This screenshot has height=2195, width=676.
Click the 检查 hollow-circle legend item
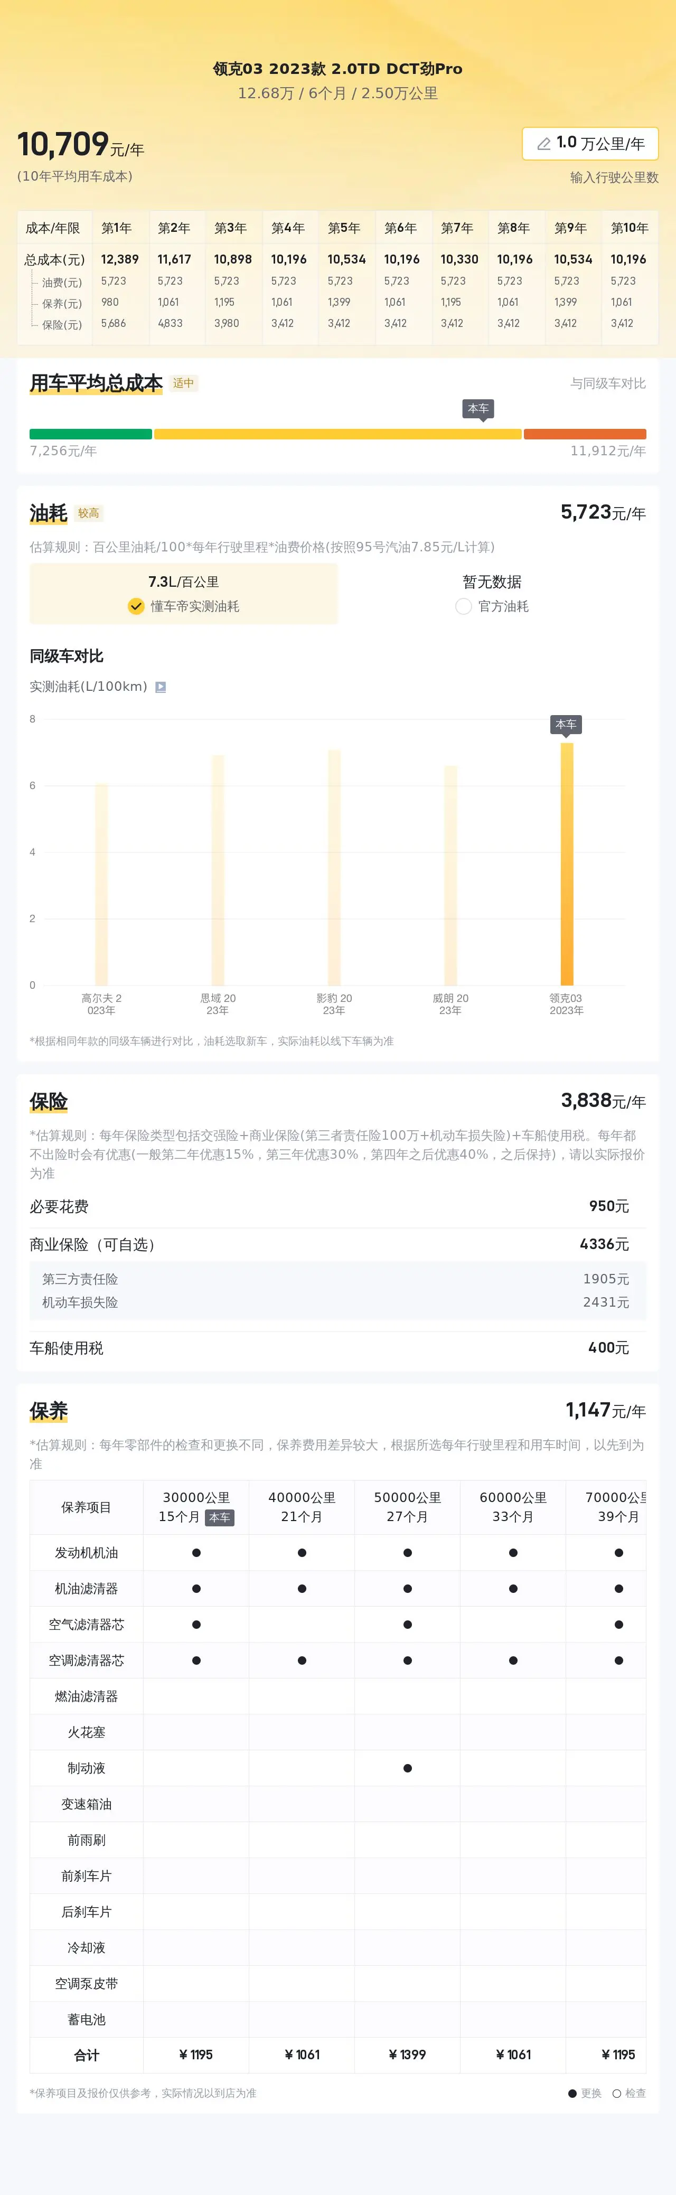tap(629, 2093)
